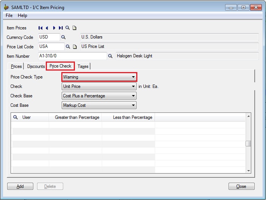The width and height of the screenshot is (266, 200).
Task: Click the Close button at bottom
Action: pyautogui.click(x=241, y=186)
